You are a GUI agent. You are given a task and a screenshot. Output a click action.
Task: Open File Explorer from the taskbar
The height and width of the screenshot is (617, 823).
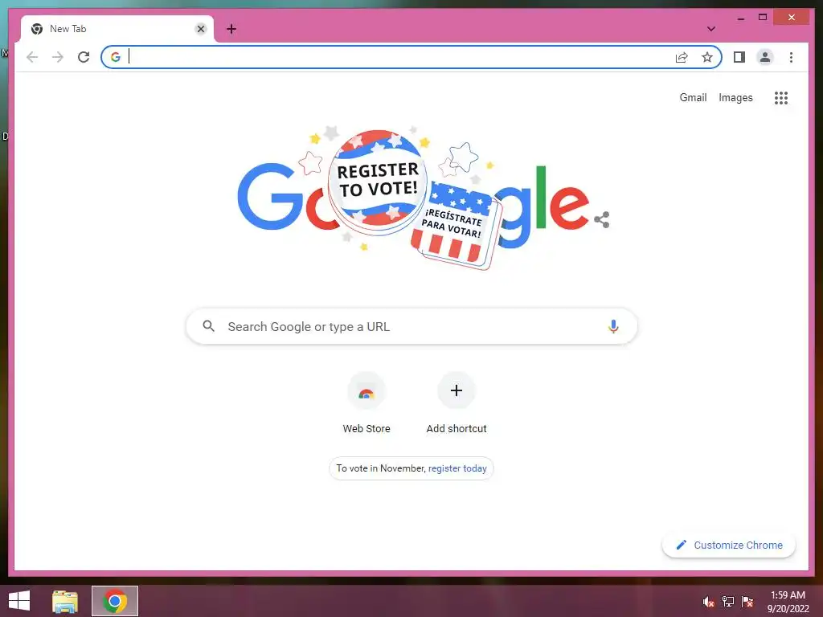tap(65, 601)
